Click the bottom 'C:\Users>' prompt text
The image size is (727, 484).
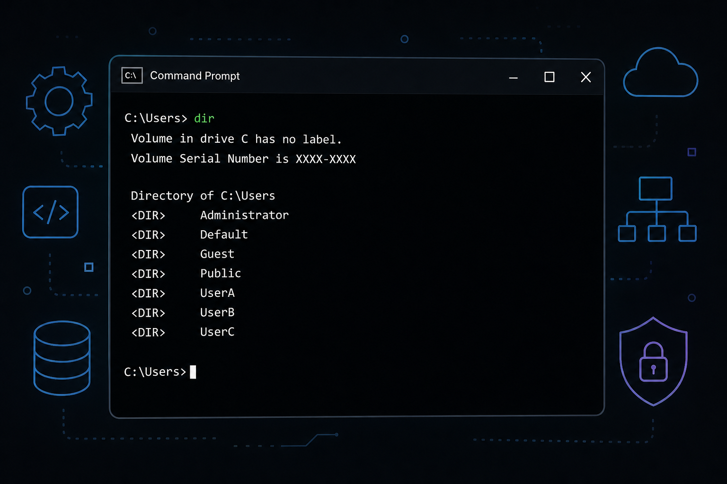point(155,372)
